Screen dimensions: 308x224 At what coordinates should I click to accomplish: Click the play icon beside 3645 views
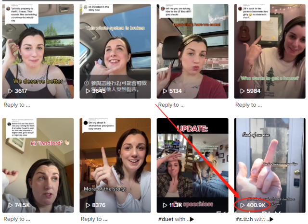tap(88, 91)
